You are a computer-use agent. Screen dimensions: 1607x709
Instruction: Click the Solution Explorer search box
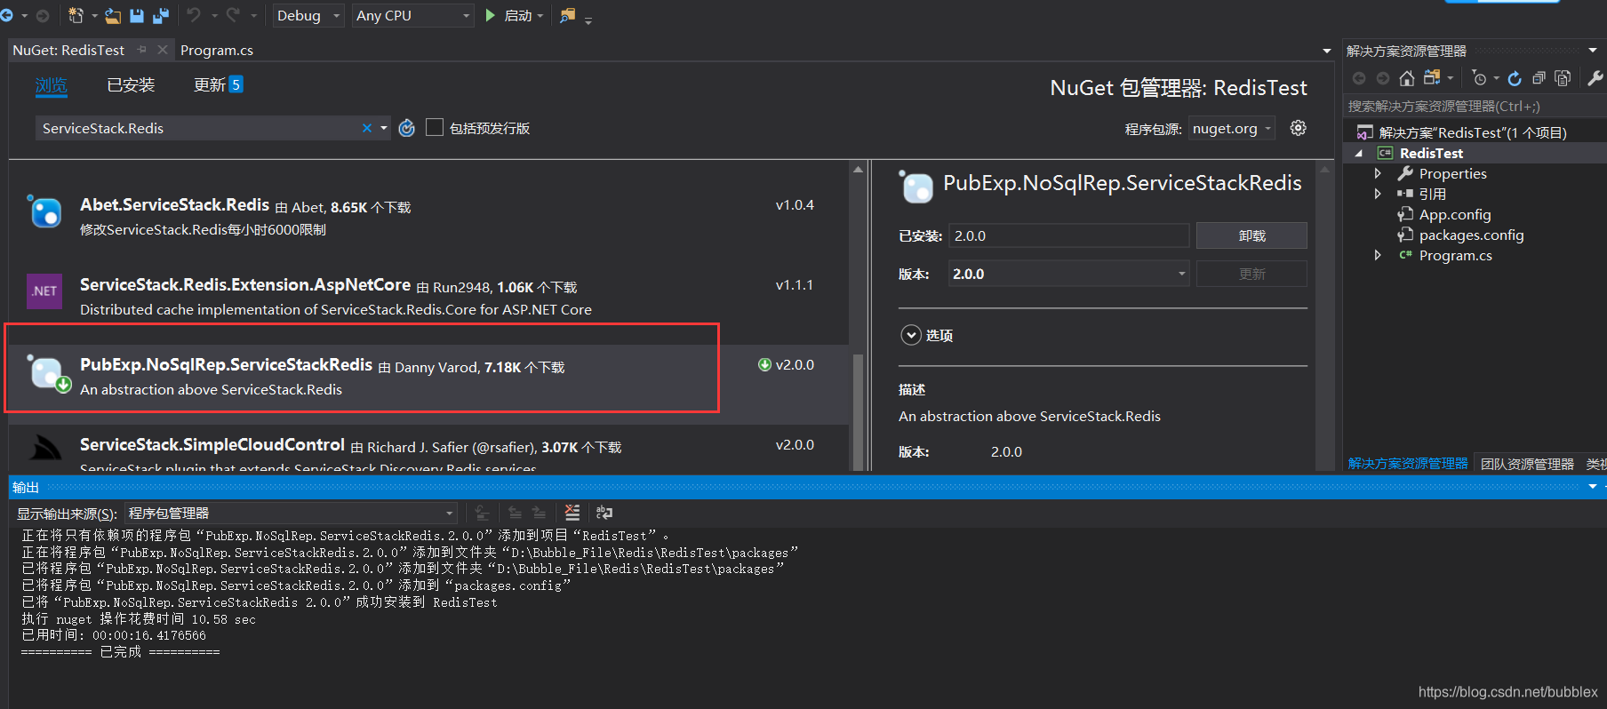(x=1473, y=106)
